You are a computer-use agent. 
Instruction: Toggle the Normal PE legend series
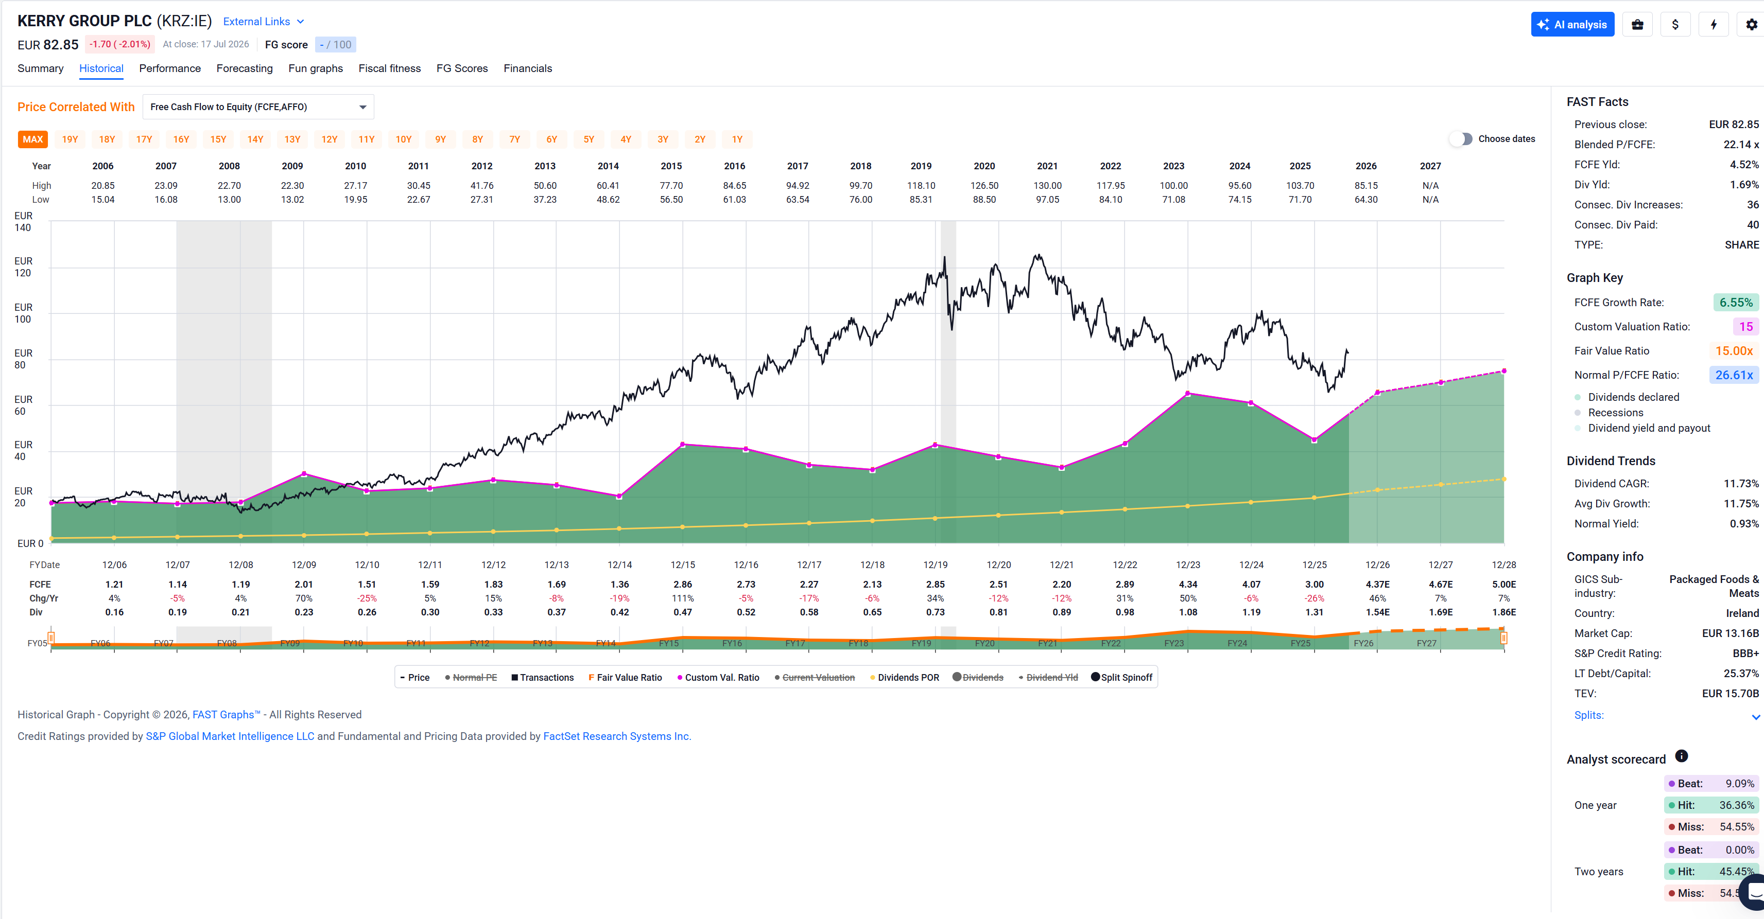[471, 678]
